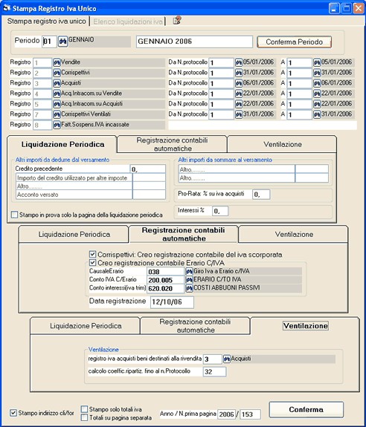Select the bold Ventilazione tab in the bottom panel
366x427 pixels.
(306, 326)
